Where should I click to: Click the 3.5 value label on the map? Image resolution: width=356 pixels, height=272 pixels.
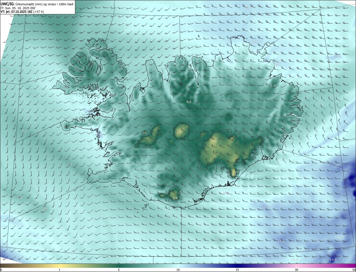[x=144, y=133]
